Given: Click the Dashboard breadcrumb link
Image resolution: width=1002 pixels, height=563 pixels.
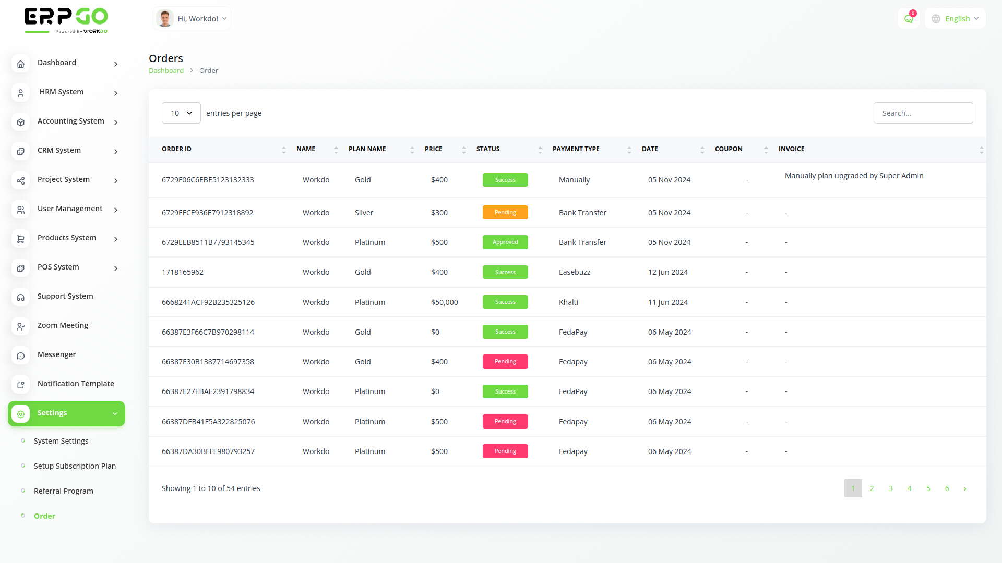Looking at the screenshot, I should (166, 70).
